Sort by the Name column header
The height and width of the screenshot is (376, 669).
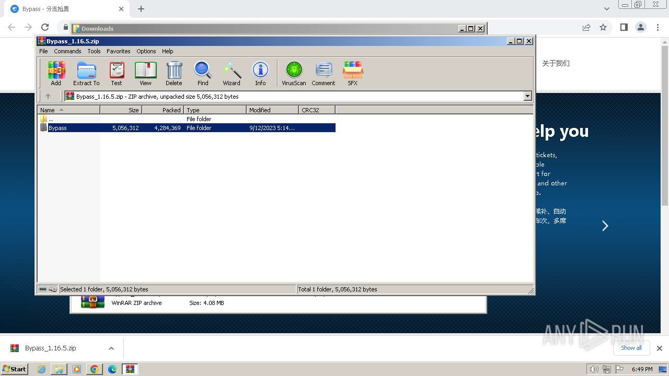point(68,110)
